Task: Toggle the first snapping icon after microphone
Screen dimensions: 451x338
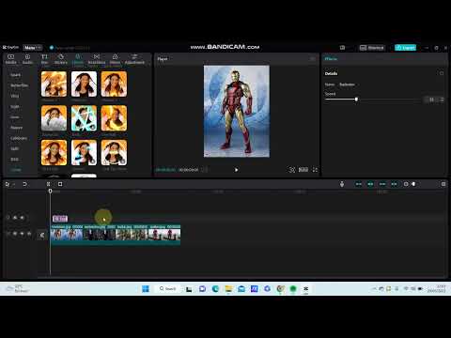Action: coord(359,184)
